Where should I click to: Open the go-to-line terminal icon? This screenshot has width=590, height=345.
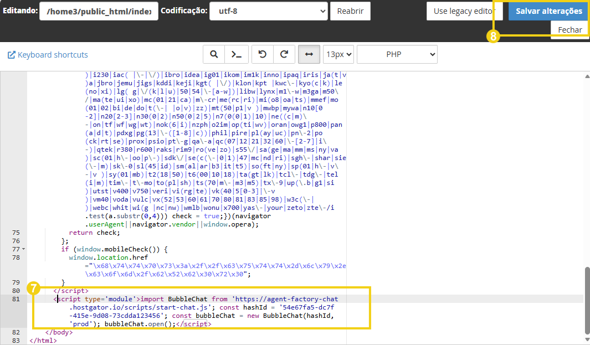[237, 55]
